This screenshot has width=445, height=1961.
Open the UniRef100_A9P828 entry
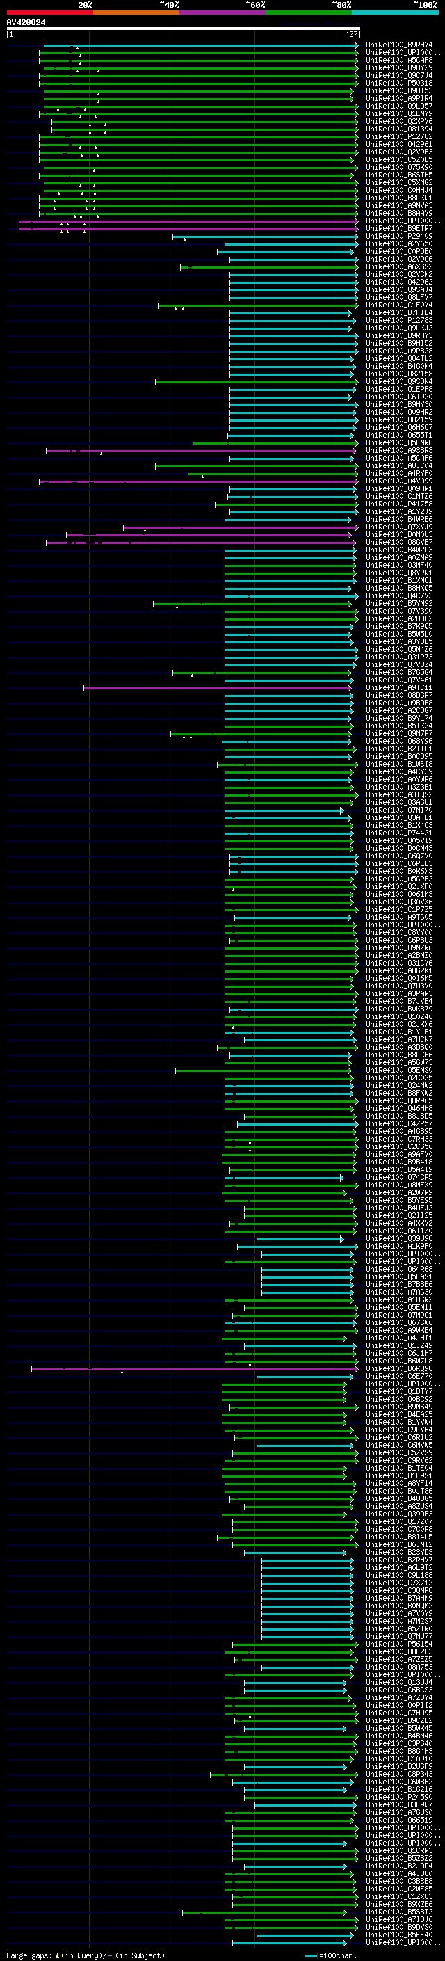click(399, 351)
